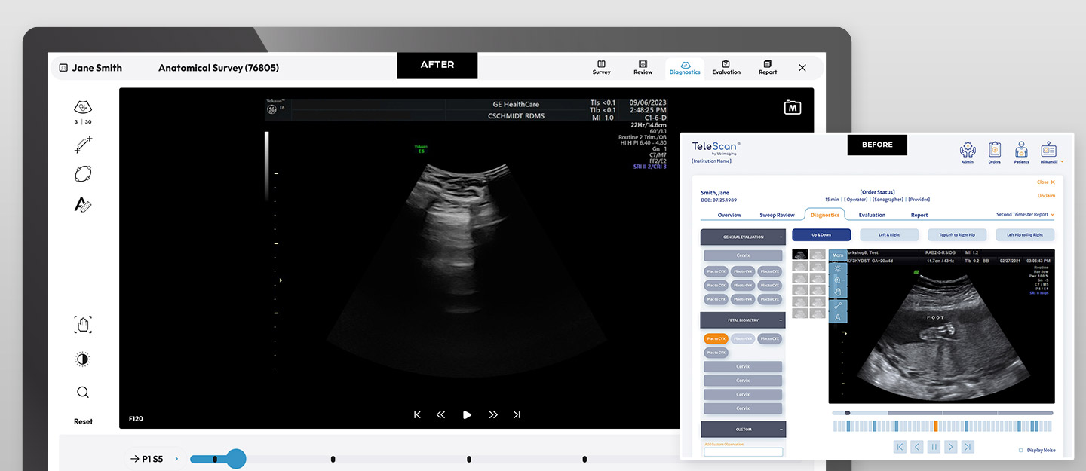Open the Second Trimester Report dropdown
1086x471 pixels.
tap(1026, 215)
